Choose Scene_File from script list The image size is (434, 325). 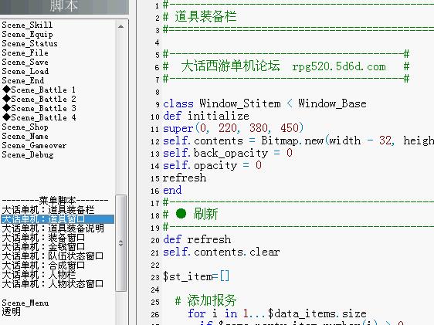[x=25, y=52]
